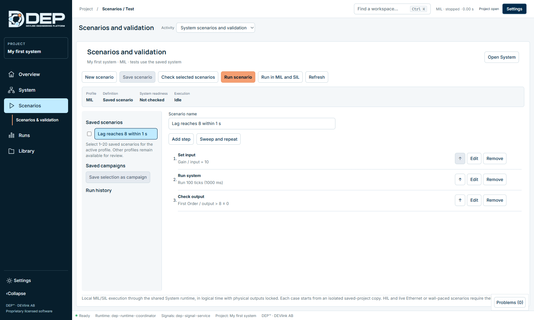Click Sweep and repeat
The image size is (534, 320).
(219, 139)
